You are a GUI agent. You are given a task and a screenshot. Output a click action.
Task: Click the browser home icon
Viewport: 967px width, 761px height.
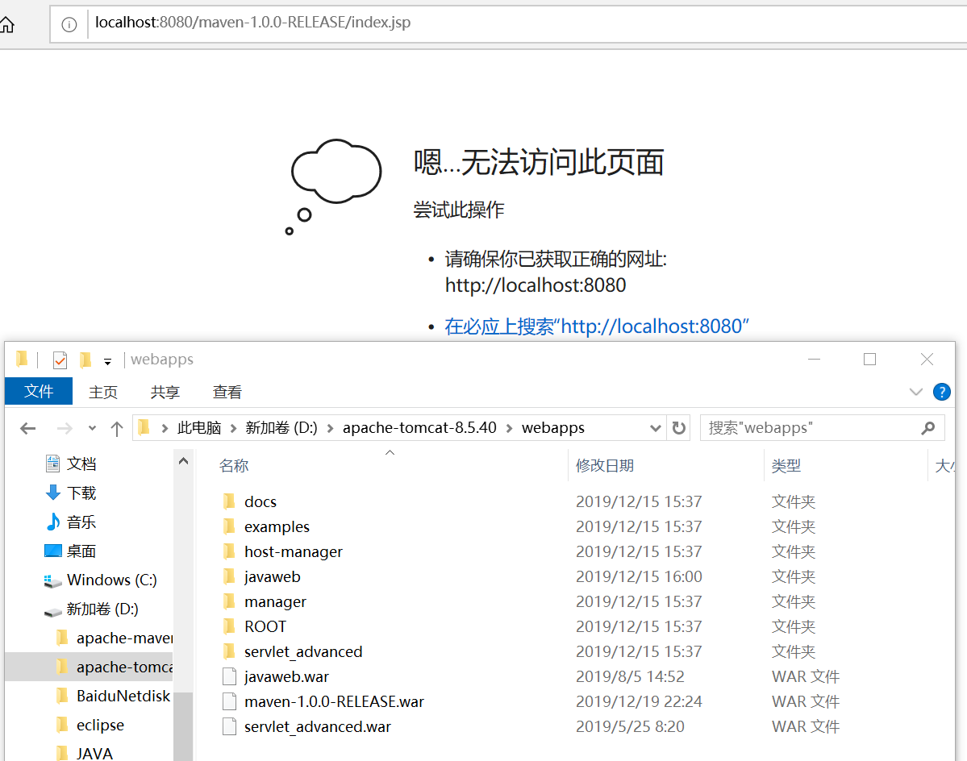pos(6,25)
